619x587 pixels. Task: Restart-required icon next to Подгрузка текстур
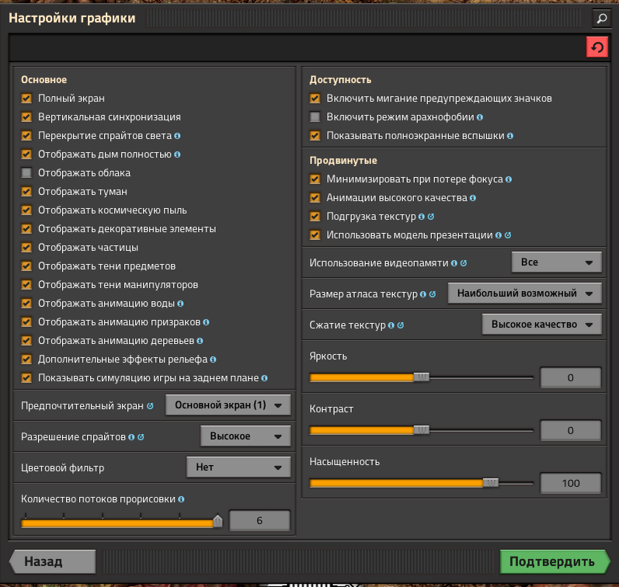tap(431, 217)
